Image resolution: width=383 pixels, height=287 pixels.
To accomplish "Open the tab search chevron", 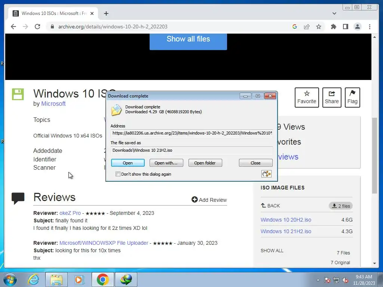I will pos(334,13).
